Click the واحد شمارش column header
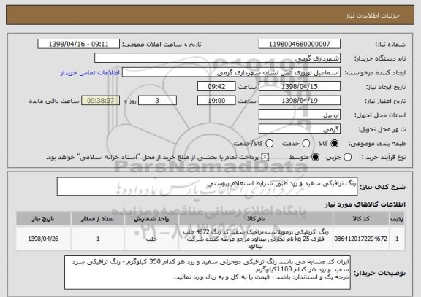This screenshot has width=421, height=297. [151, 219]
